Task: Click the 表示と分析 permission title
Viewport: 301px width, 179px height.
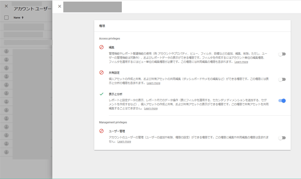Action: (x=115, y=94)
